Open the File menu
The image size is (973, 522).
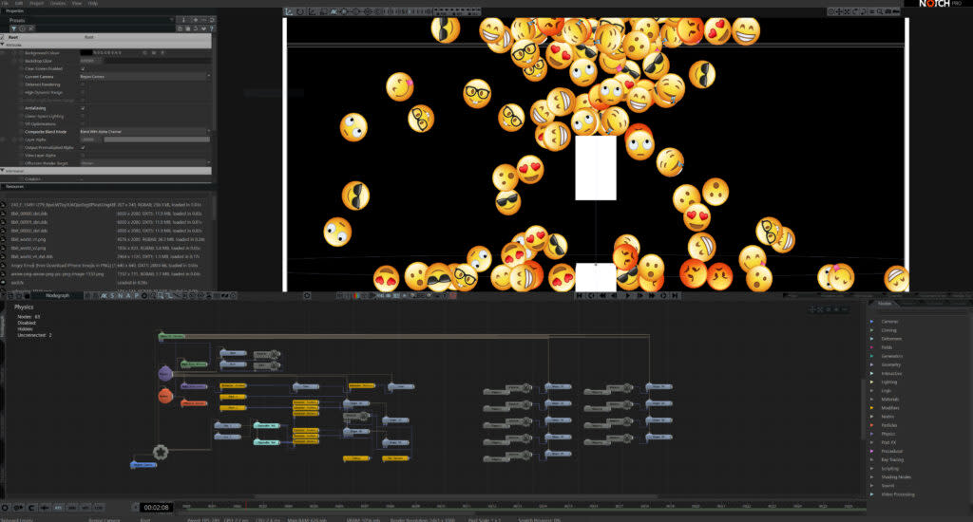5,3
